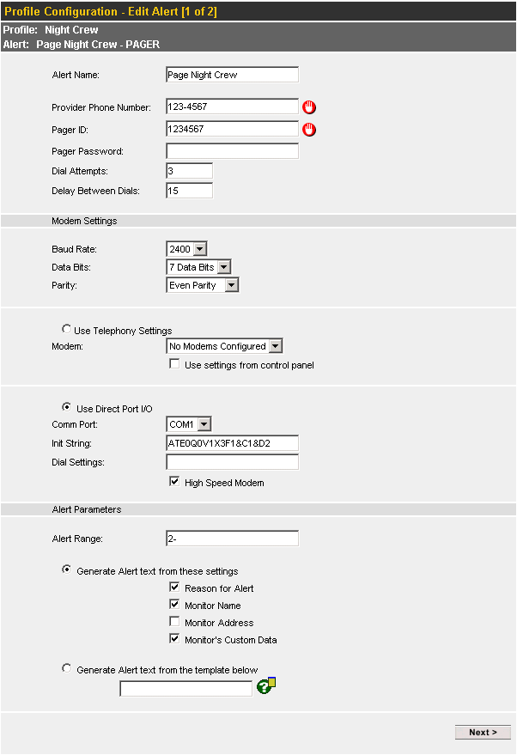Click the Next button

(x=483, y=732)
